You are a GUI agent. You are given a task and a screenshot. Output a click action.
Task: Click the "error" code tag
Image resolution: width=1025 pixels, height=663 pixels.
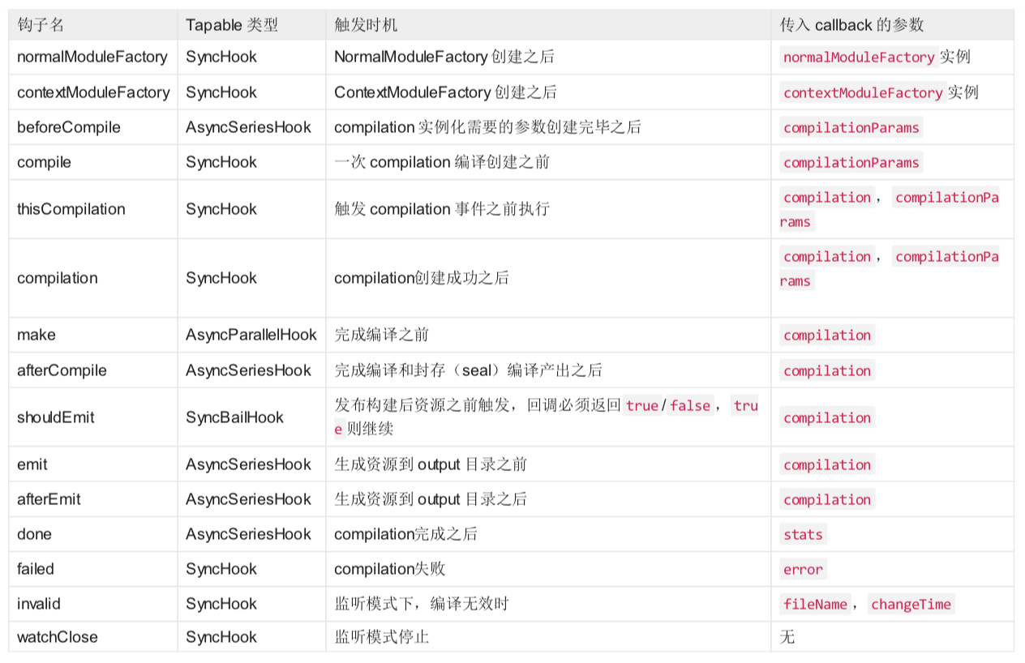click(x=803, y=570)
